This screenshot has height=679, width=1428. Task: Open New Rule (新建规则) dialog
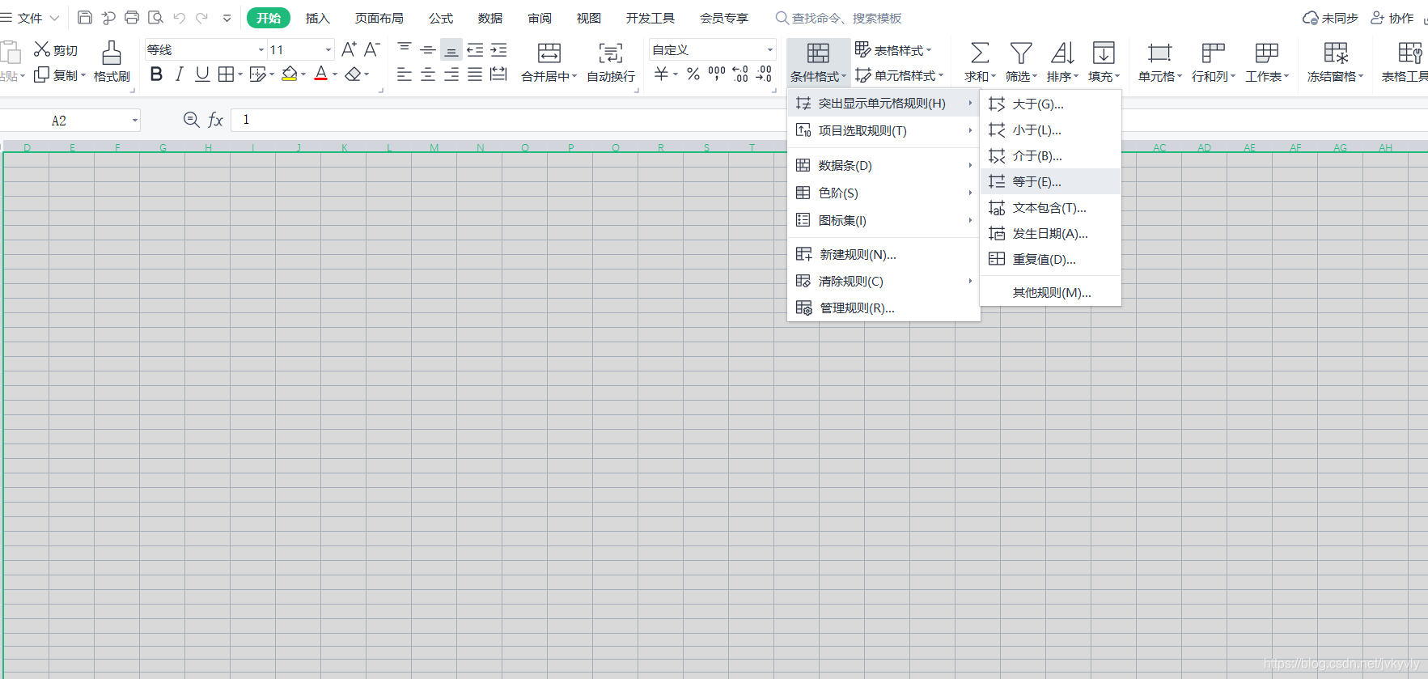883,254
